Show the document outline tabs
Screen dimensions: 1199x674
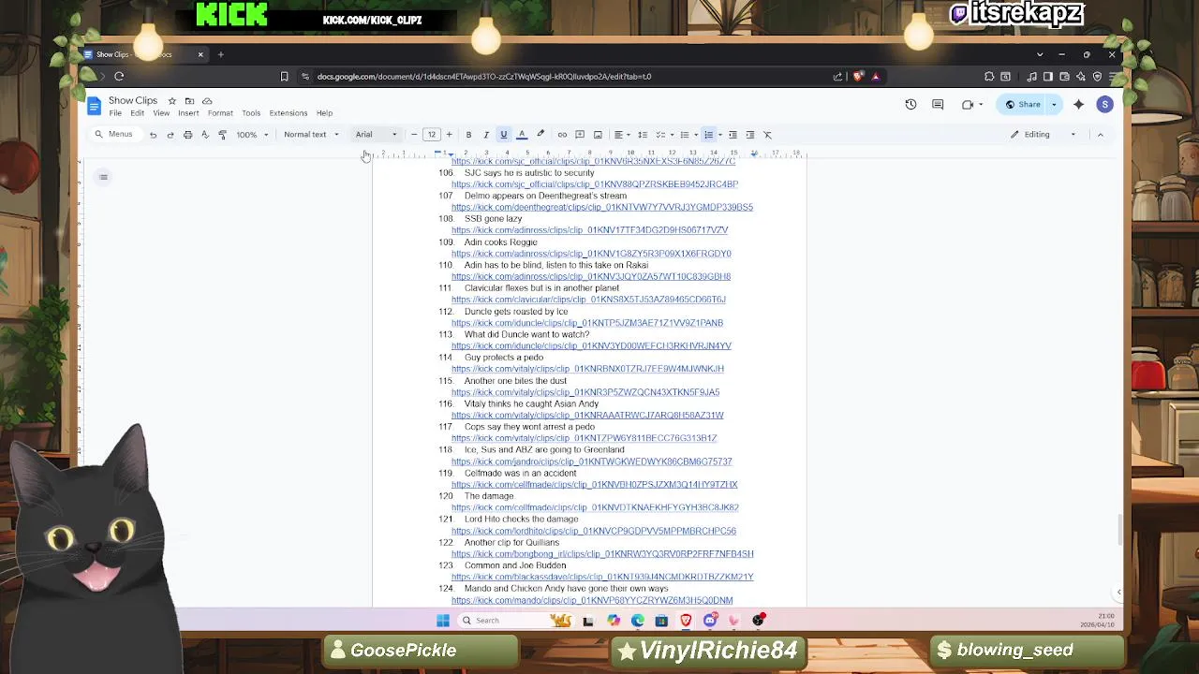pos(104,177)
